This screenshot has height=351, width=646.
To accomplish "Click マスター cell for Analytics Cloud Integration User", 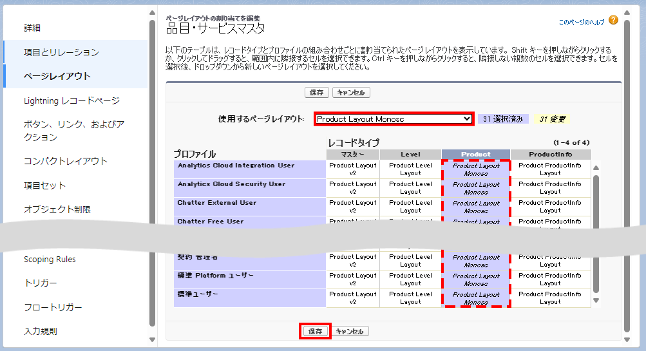I will [352, 169].
